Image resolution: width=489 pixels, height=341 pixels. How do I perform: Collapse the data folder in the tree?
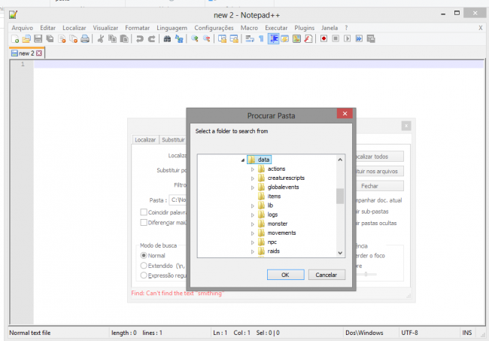tap(243, 160)
